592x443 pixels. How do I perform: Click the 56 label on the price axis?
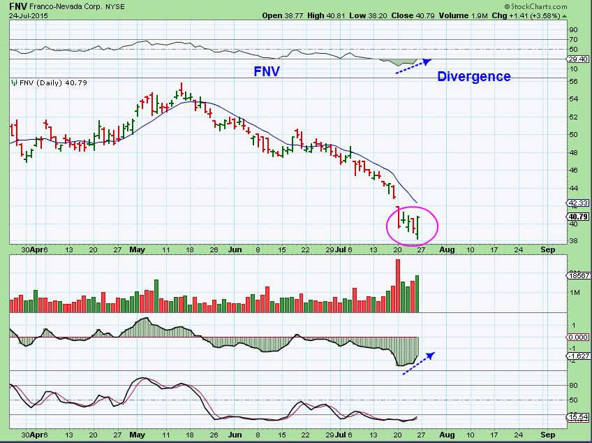tap(574, 82)
